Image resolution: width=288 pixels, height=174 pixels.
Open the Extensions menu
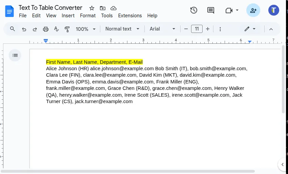(130, 16)
